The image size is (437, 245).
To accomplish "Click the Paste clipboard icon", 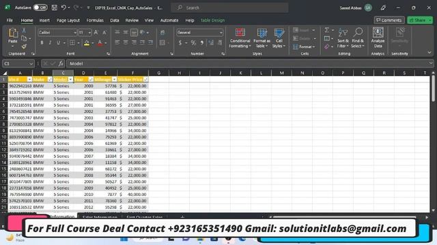I will click(x=13, y=33).
